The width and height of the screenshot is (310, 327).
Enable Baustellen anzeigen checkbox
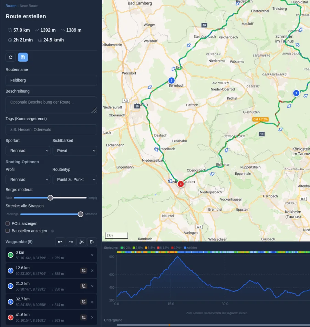tap(8, 231)
